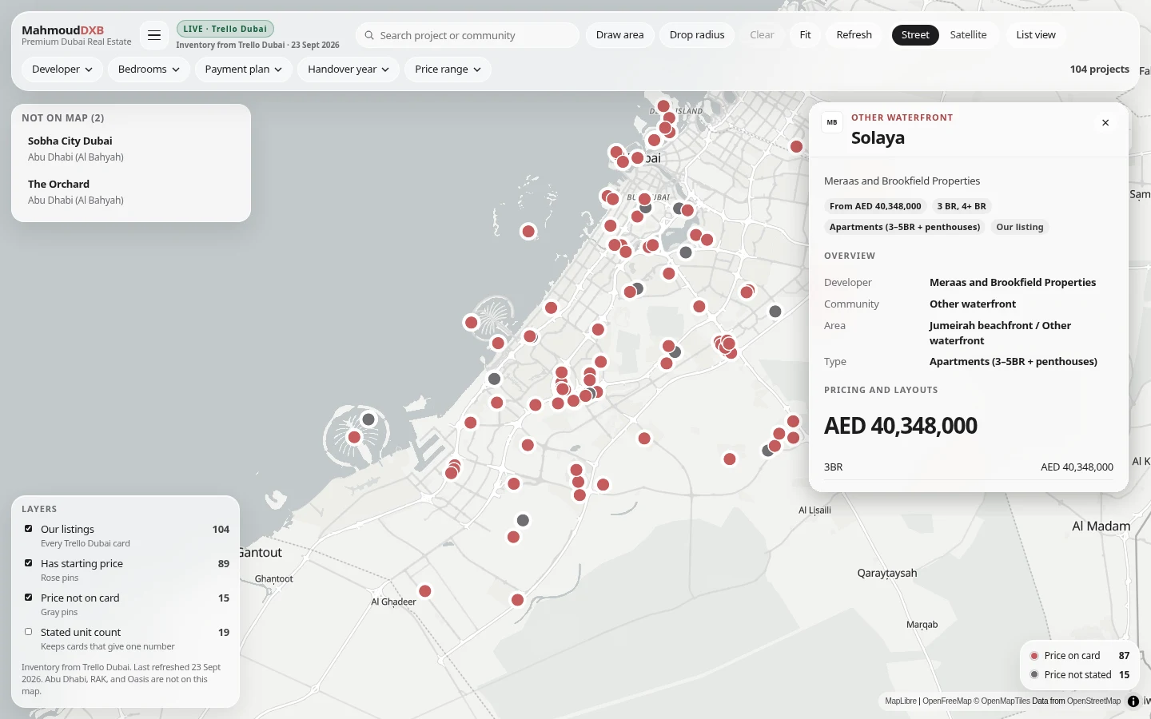Screen dimensions: 1151x719
Task: Disable the Price not on card layer
Action: click(29, 598)
